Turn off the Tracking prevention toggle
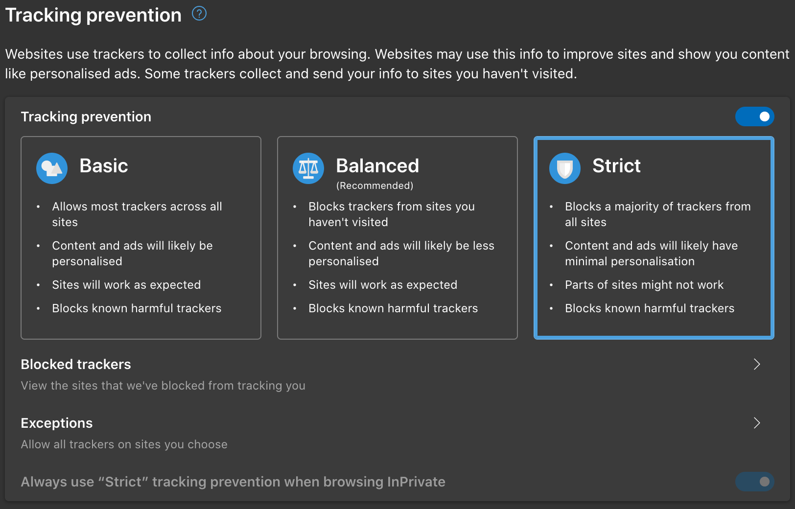The height and width of the screenshot is (509, 795). click(754, 116)
